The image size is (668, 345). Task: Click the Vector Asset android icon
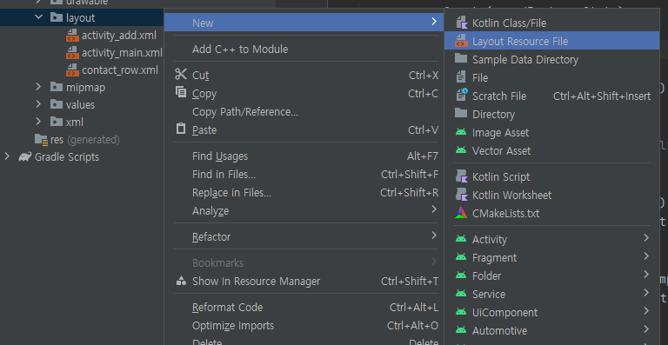click(461, 150)
